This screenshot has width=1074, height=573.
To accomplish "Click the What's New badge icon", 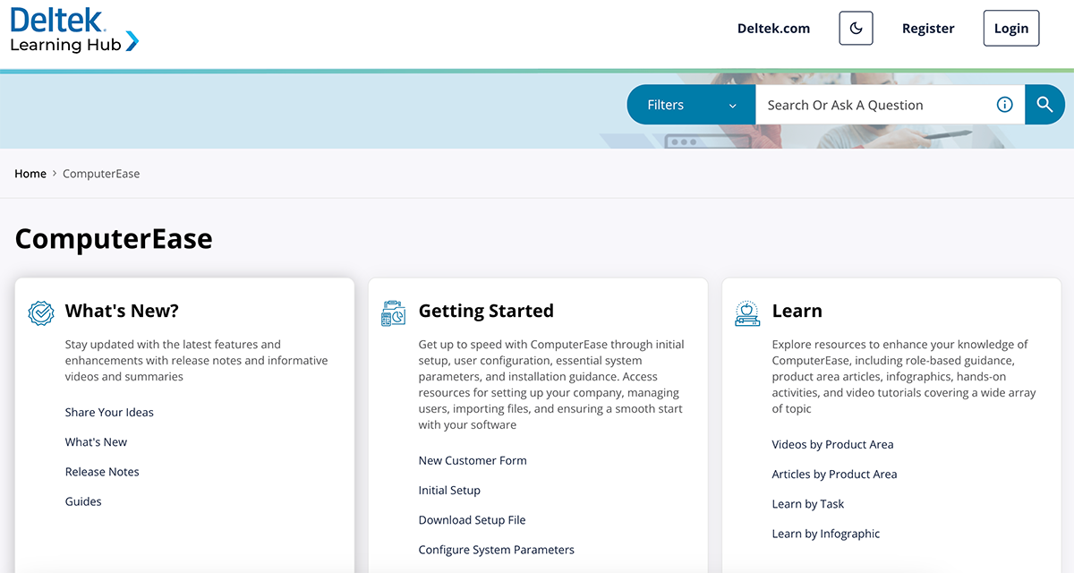I will point(41,312).
